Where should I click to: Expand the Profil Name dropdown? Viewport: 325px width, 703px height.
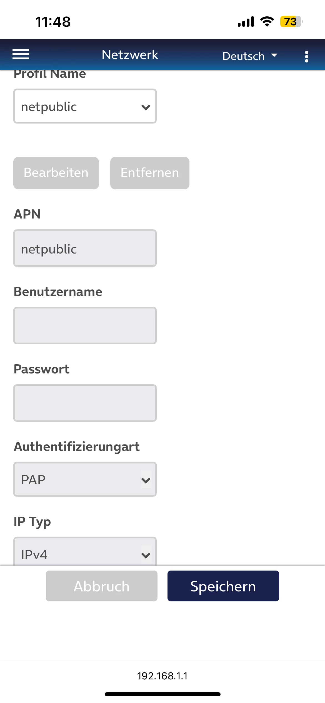pyautogui.click(x=85, y=106)
